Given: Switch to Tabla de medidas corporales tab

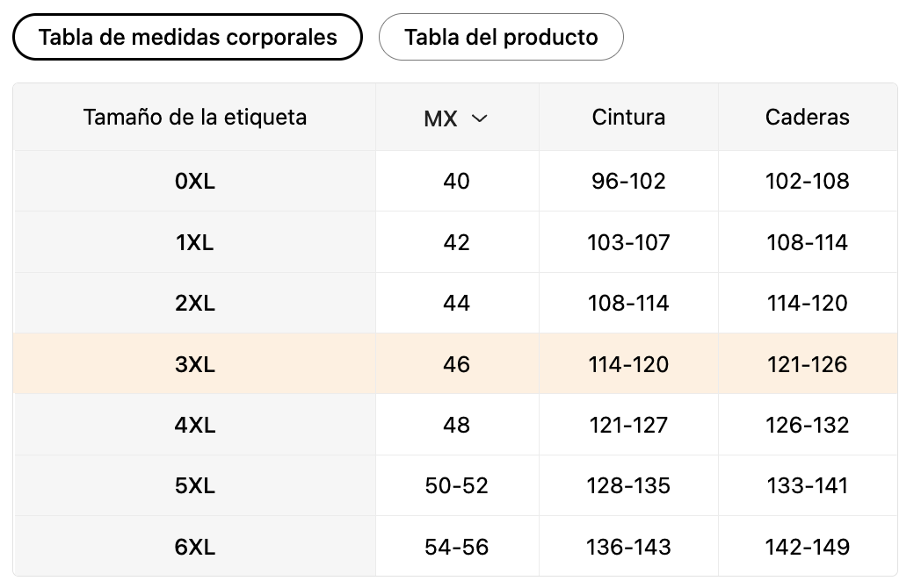Looking at the screenshot, I should pyautogui.click(x=187, y=37).
